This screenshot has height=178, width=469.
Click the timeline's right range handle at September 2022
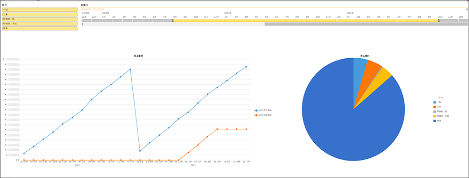click(439, 20)
